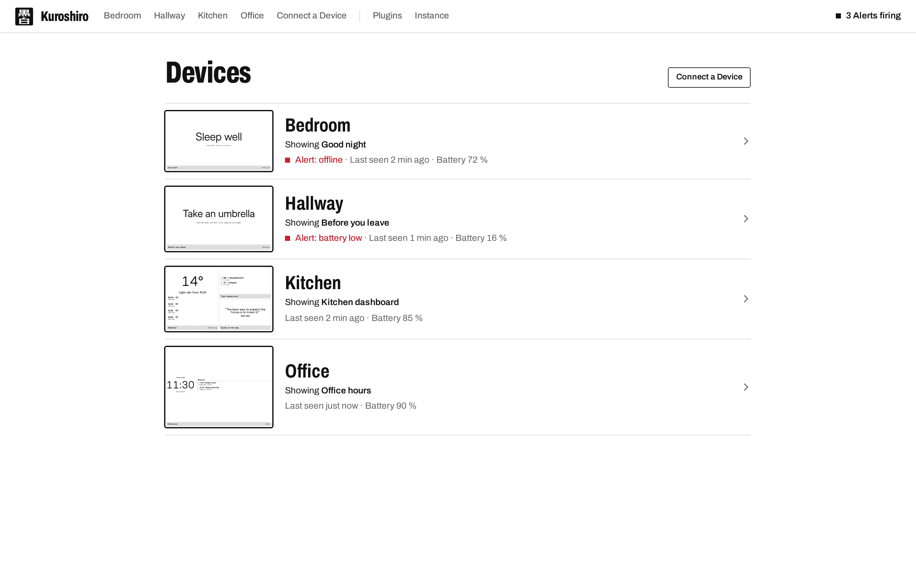The width and height of the screenshot is (916, 572).
Task: Click the Kitchen device heading
Action: (x=313, y=283)
